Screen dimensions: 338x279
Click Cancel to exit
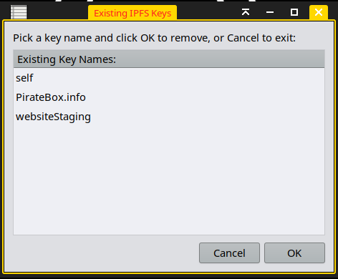[229, 253]
